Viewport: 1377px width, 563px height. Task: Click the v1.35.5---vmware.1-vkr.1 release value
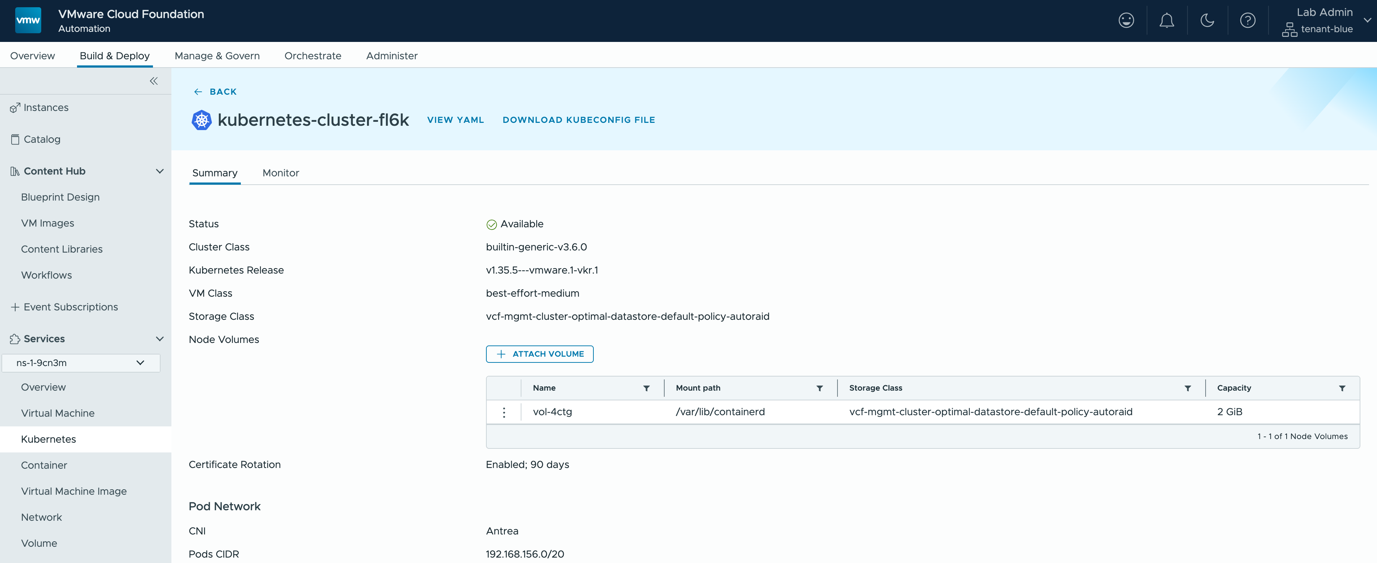[542, 270]
